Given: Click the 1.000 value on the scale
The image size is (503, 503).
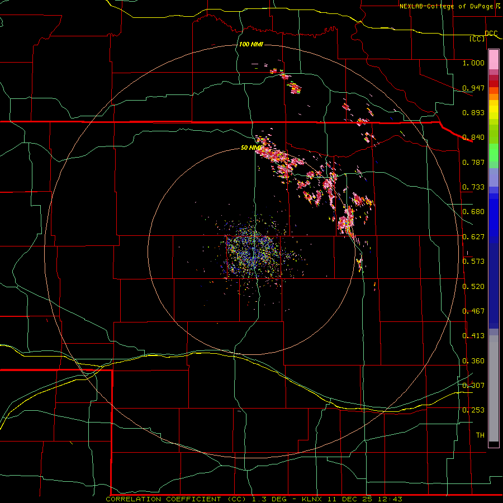Looking at the screenshot, I should (x=473, y=63).
